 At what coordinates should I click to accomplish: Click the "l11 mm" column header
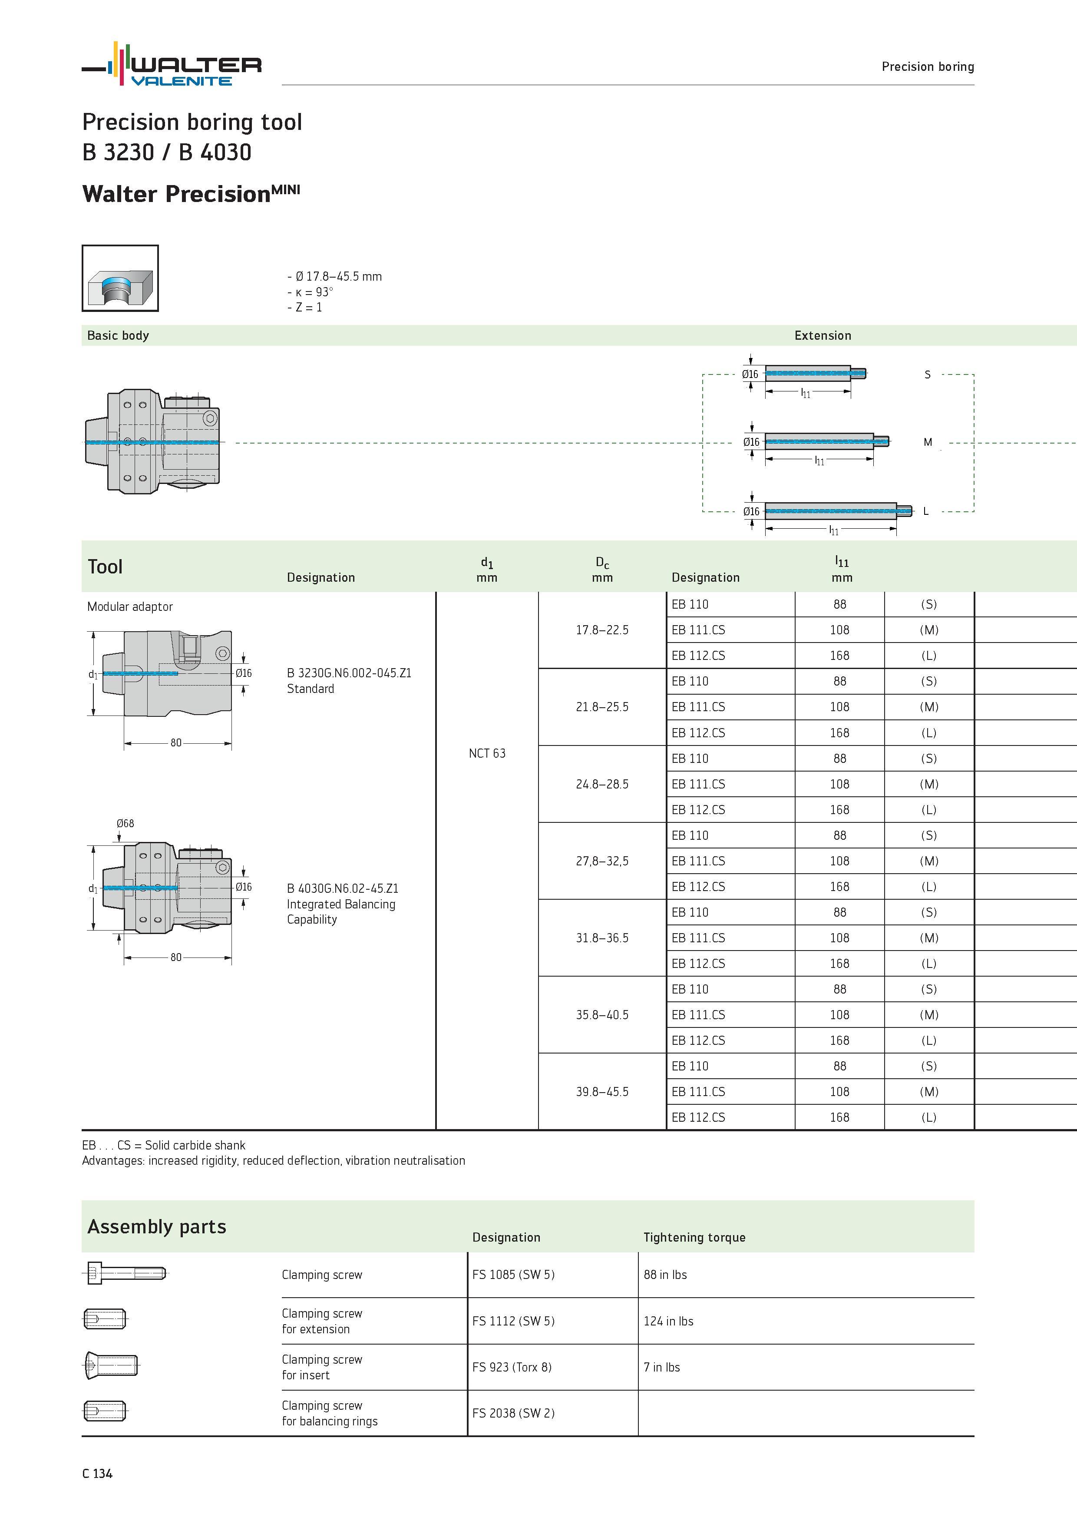coord(842,570)
